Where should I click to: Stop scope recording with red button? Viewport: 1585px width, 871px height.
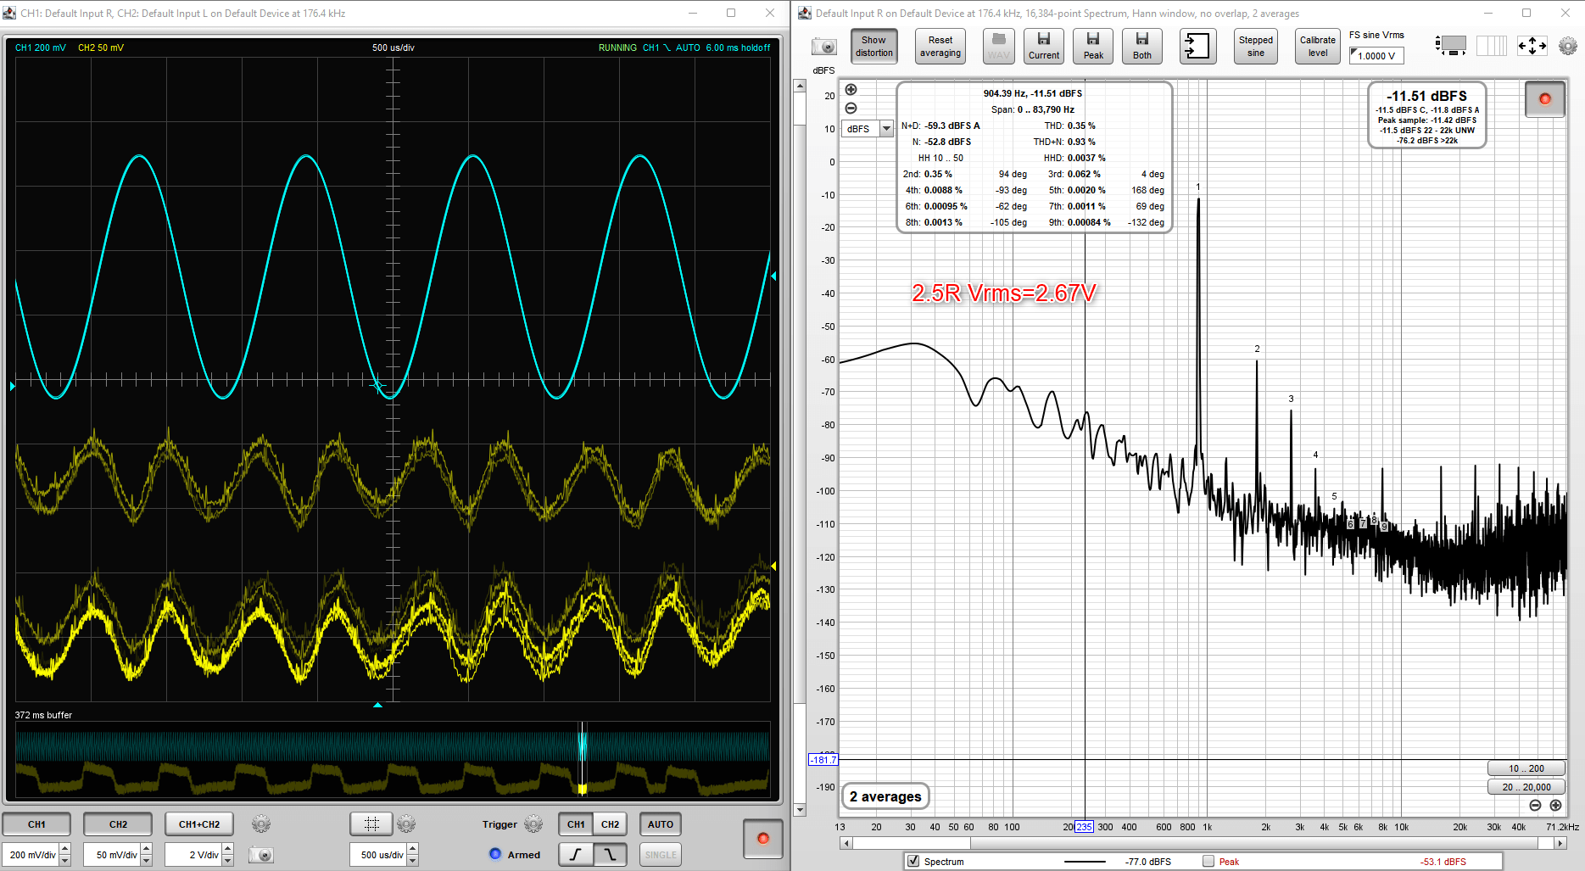762,839
